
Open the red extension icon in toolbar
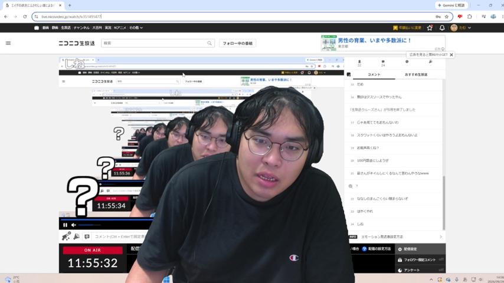[460, 17]
